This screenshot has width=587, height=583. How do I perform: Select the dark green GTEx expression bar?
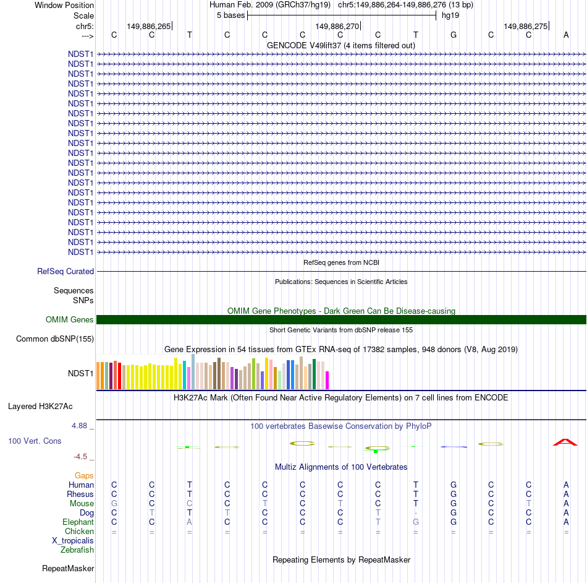click(x=314, y=374)
